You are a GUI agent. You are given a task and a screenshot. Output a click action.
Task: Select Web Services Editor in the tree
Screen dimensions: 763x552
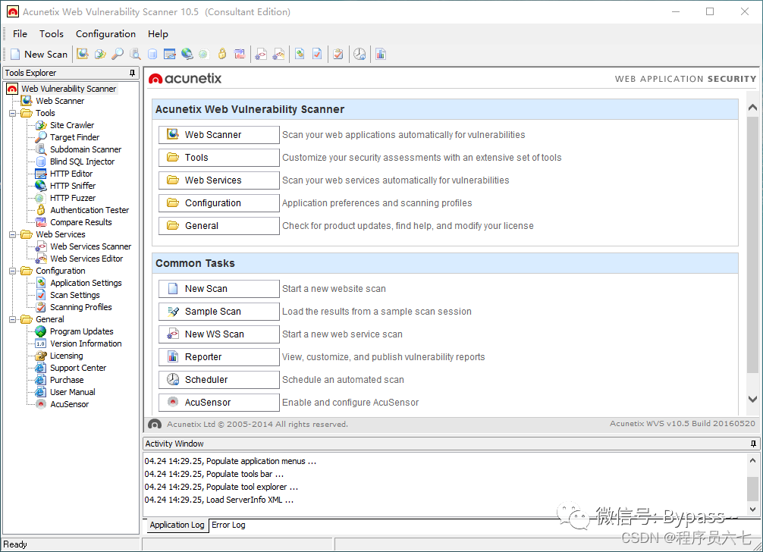click(86, 259)
